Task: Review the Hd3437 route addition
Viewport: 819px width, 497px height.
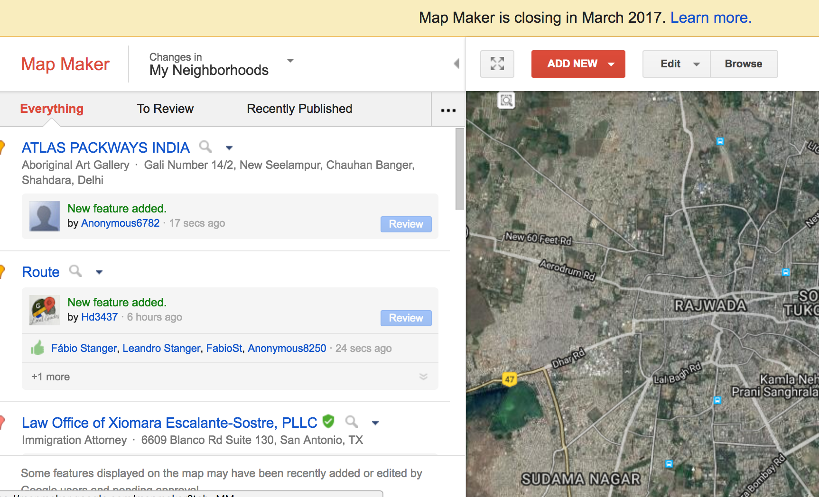Action: (x=406, y=318)
